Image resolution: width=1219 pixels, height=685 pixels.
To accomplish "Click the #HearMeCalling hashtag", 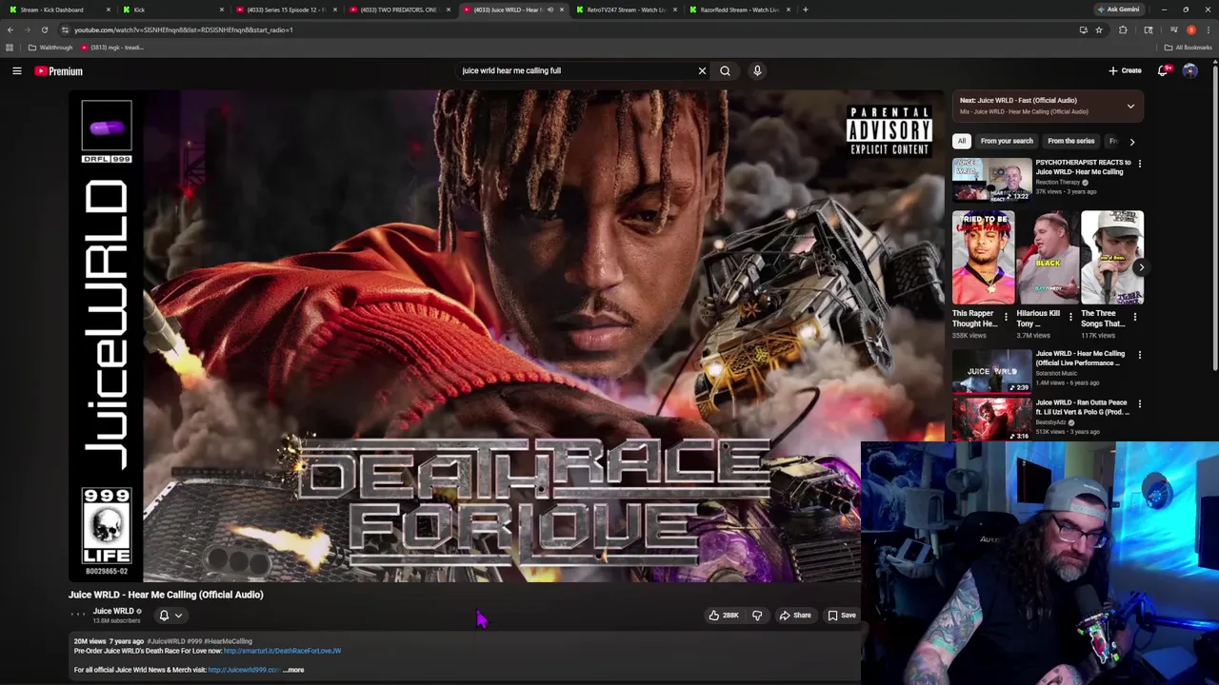I will point(229,641).
